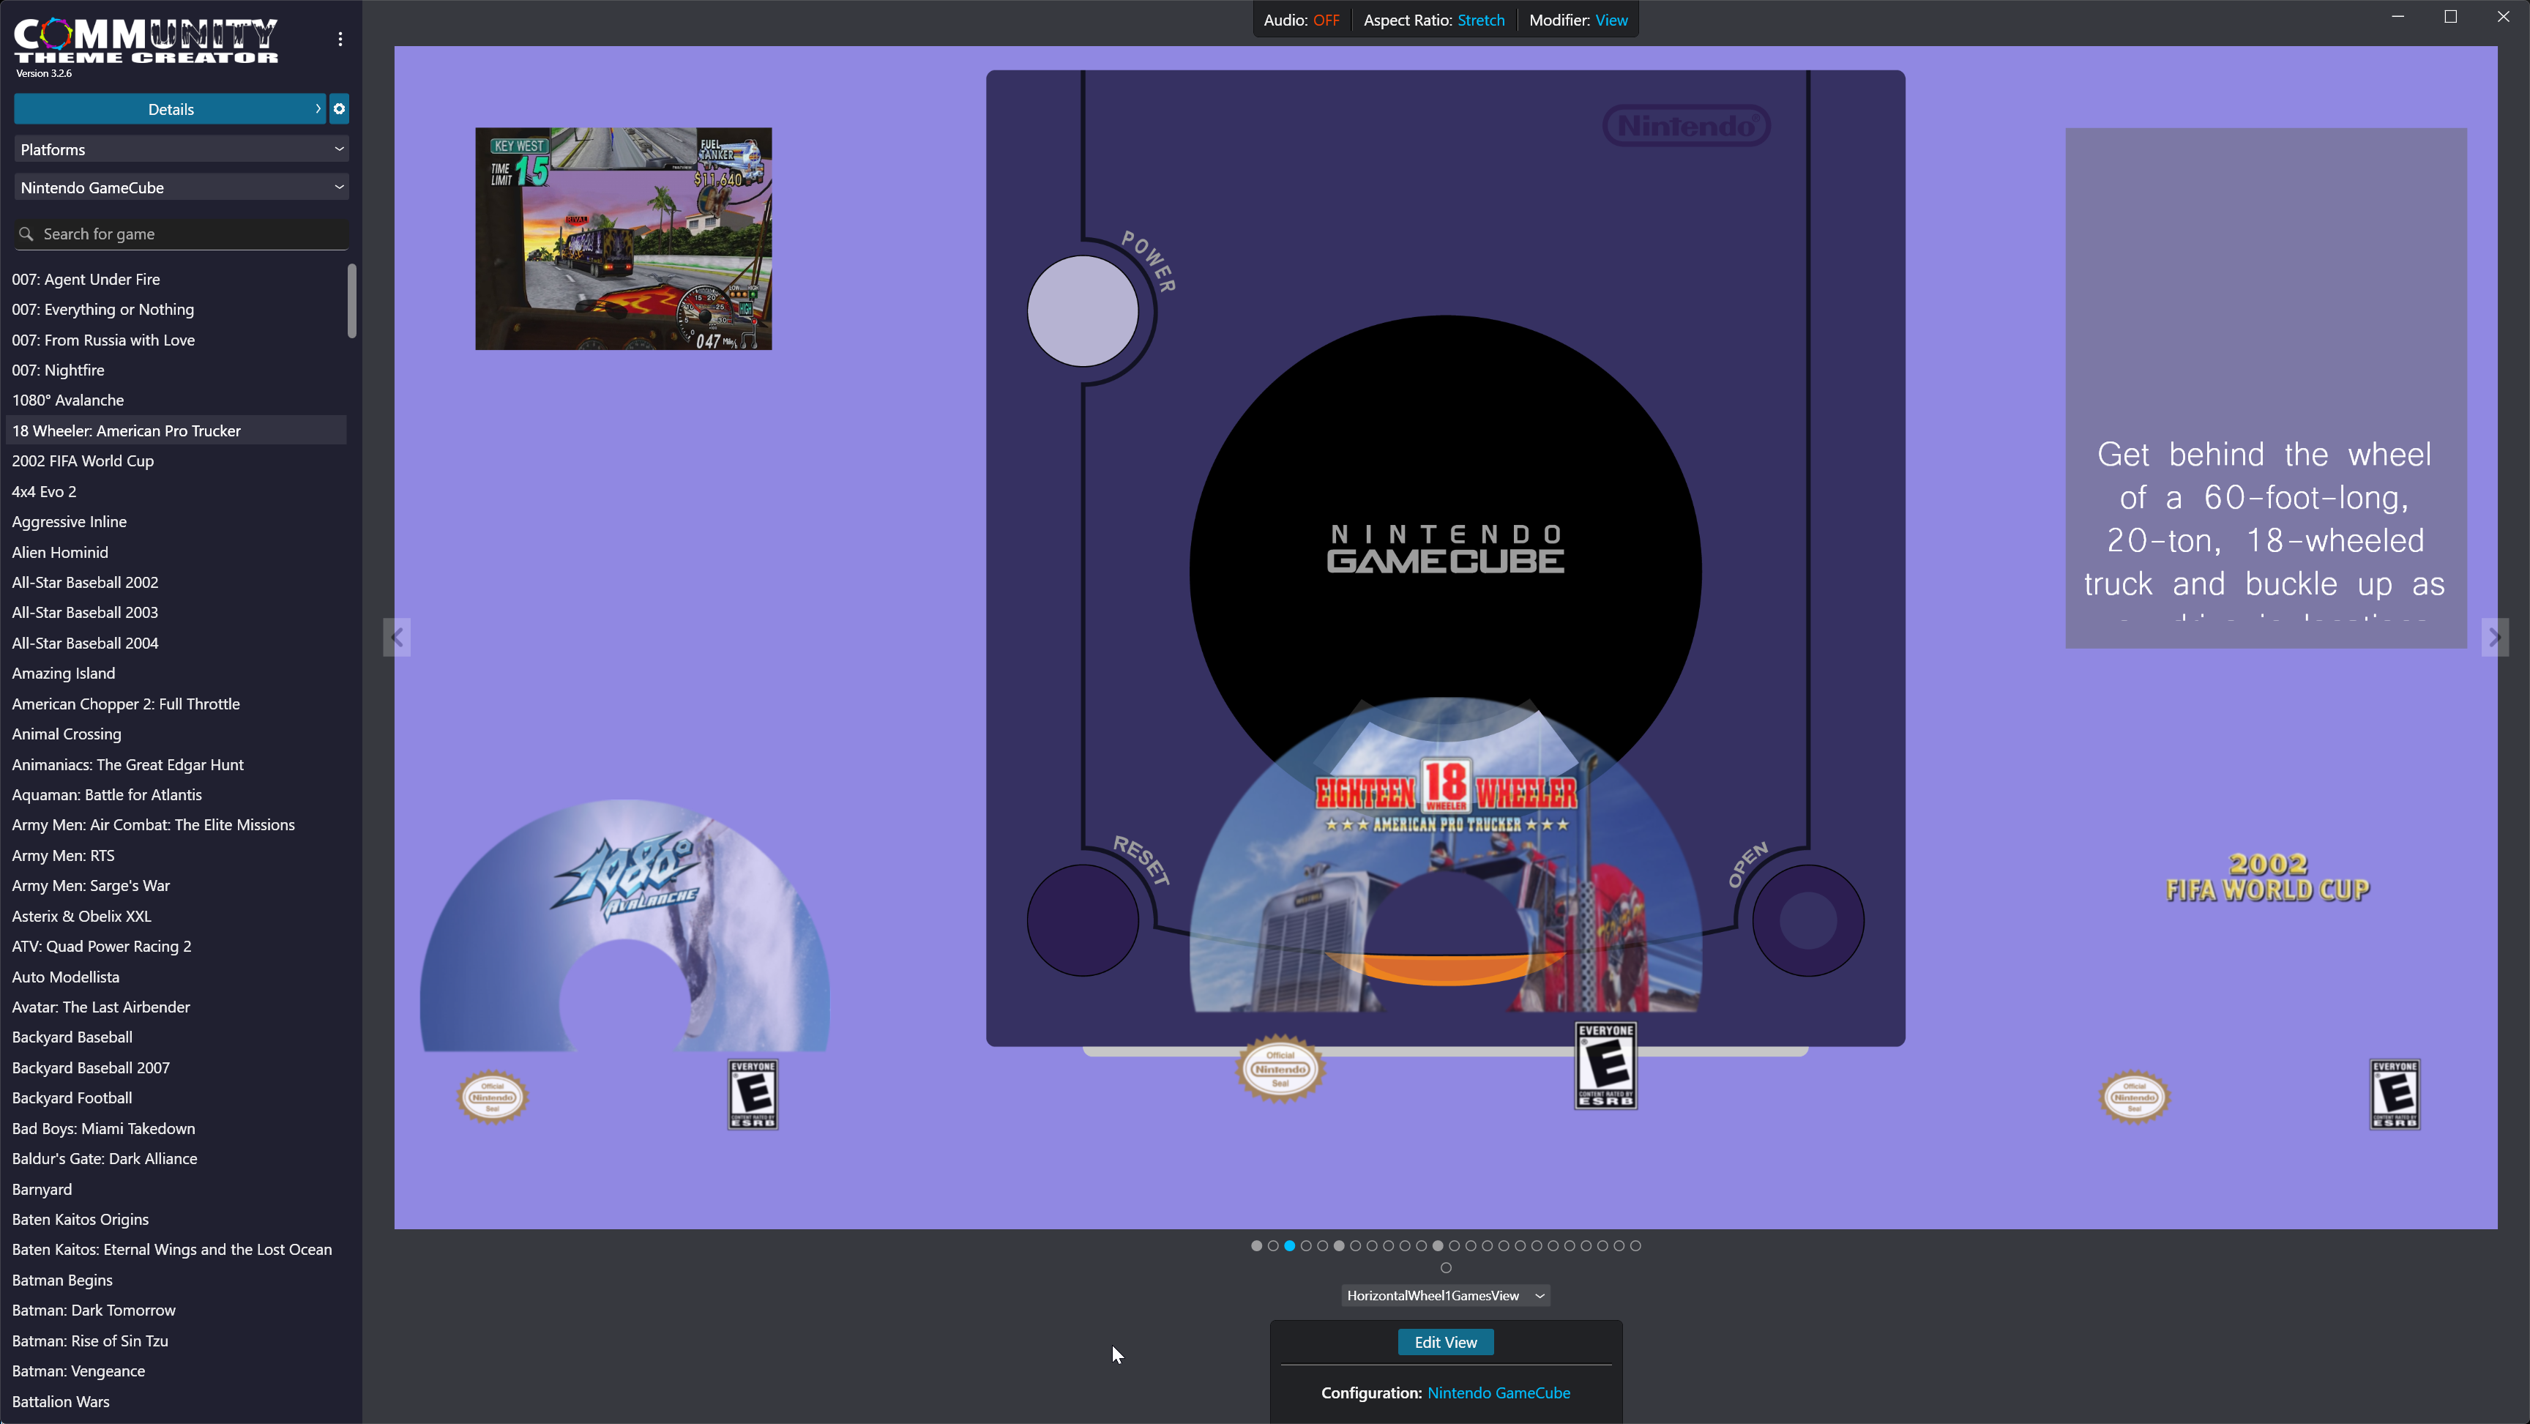
Task: Click the Details button
Action: point(170,109)
